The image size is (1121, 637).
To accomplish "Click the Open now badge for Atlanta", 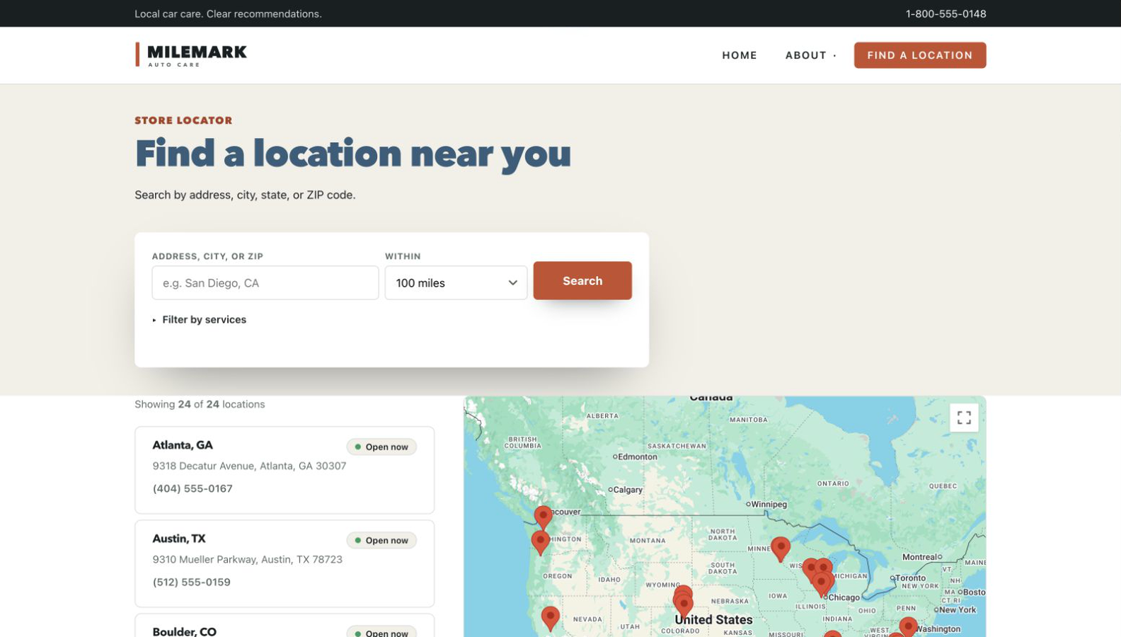I will 381,447.
